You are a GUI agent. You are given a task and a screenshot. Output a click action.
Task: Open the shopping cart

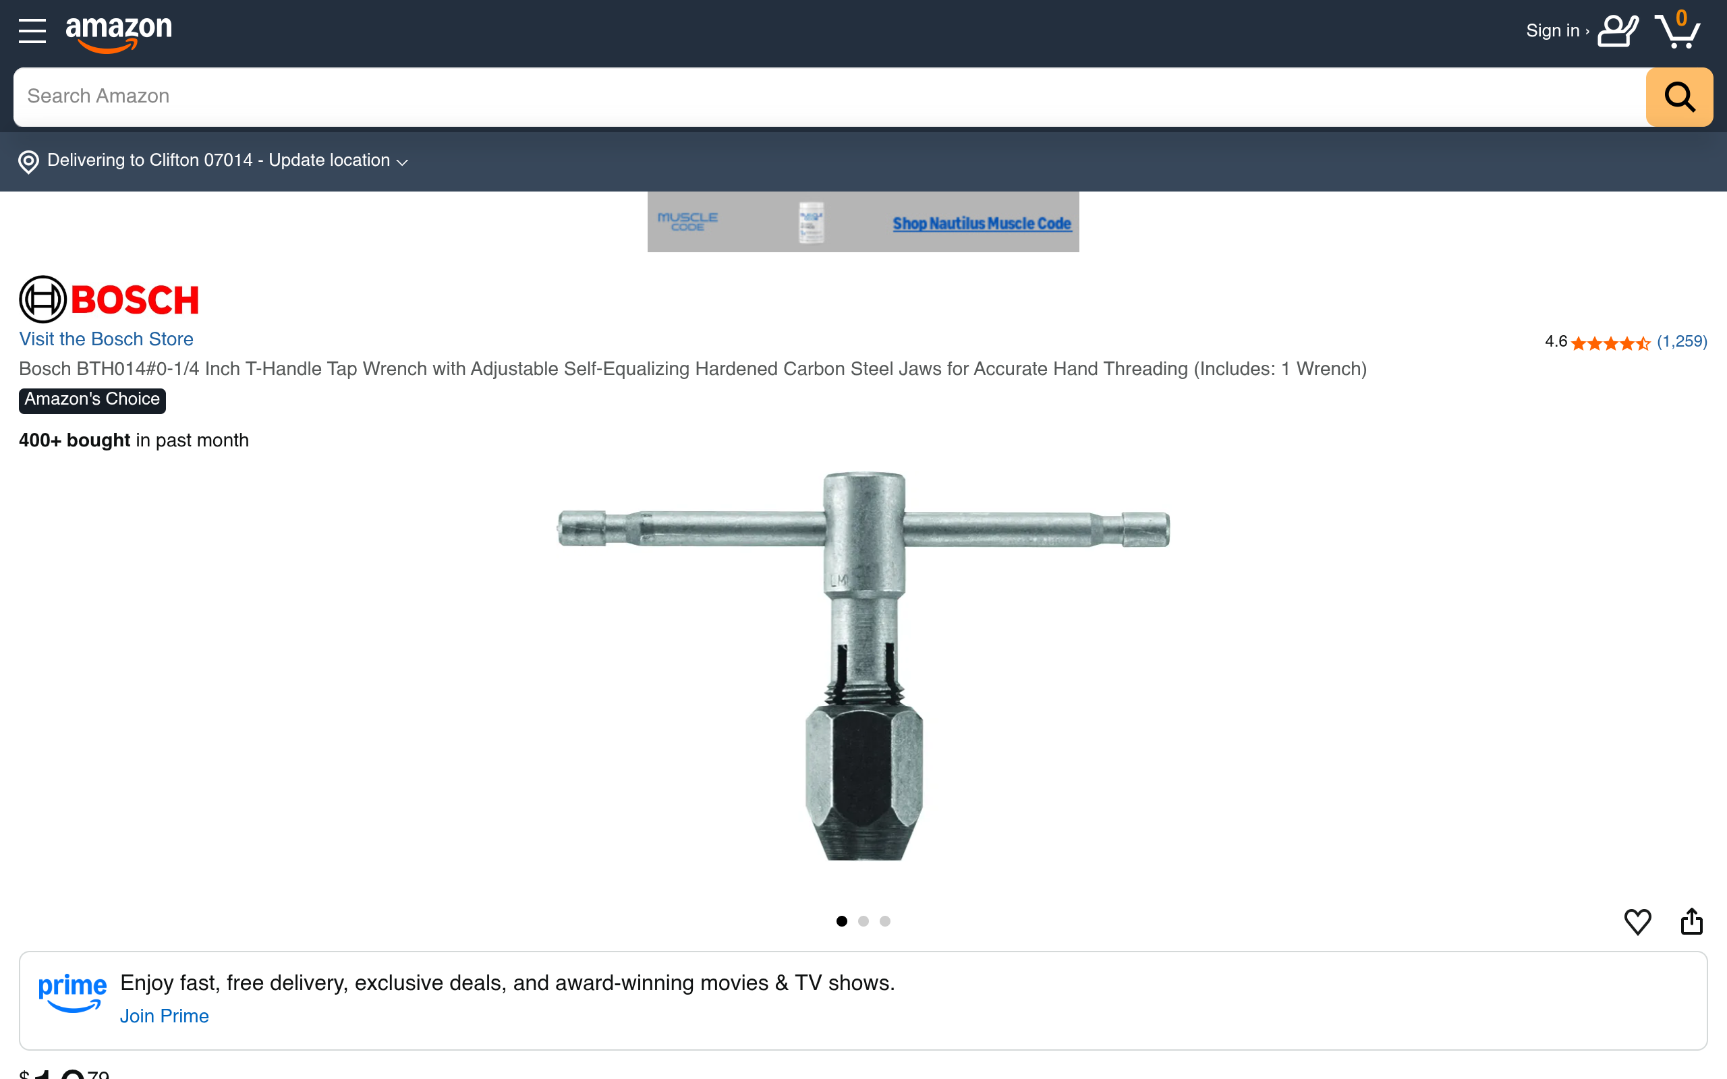point(1677,29)
